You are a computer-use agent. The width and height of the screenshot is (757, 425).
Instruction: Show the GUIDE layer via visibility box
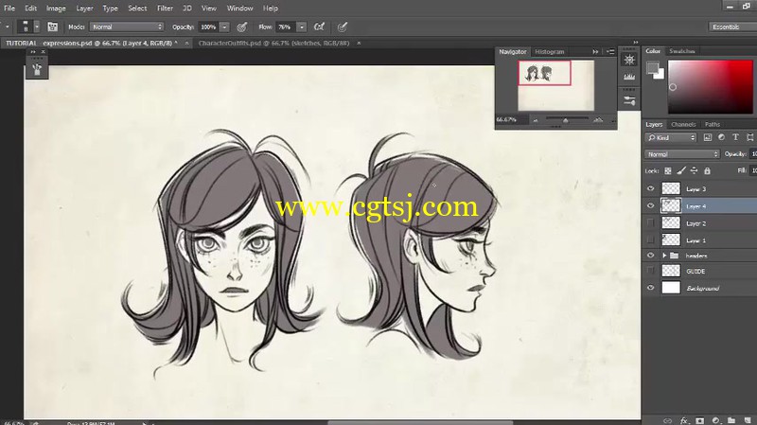pos(650,271)
